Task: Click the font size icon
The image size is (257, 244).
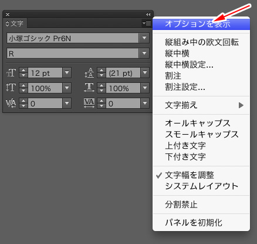Action: (11, 73)
